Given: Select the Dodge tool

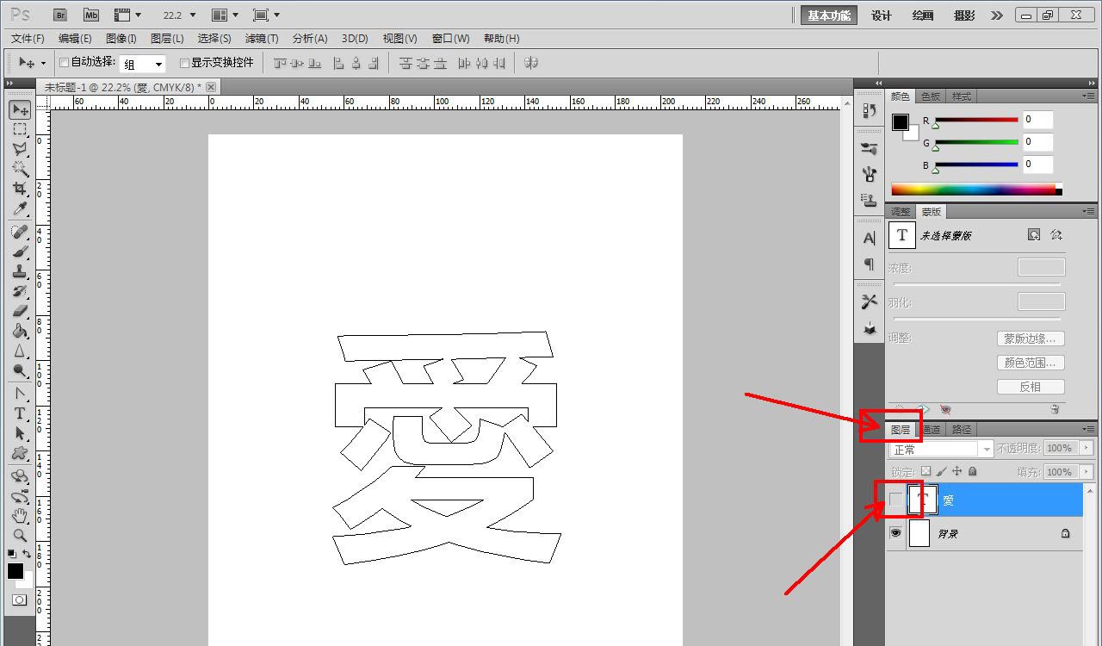Looking at the screenshot, I should tap(20, 370).
